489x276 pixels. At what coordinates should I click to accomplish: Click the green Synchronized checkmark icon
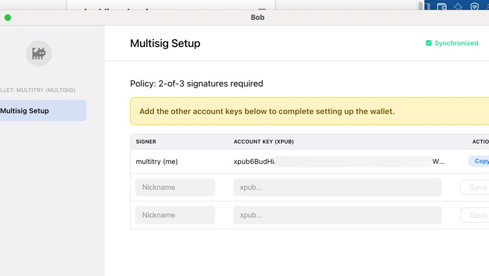click(428, 43)
